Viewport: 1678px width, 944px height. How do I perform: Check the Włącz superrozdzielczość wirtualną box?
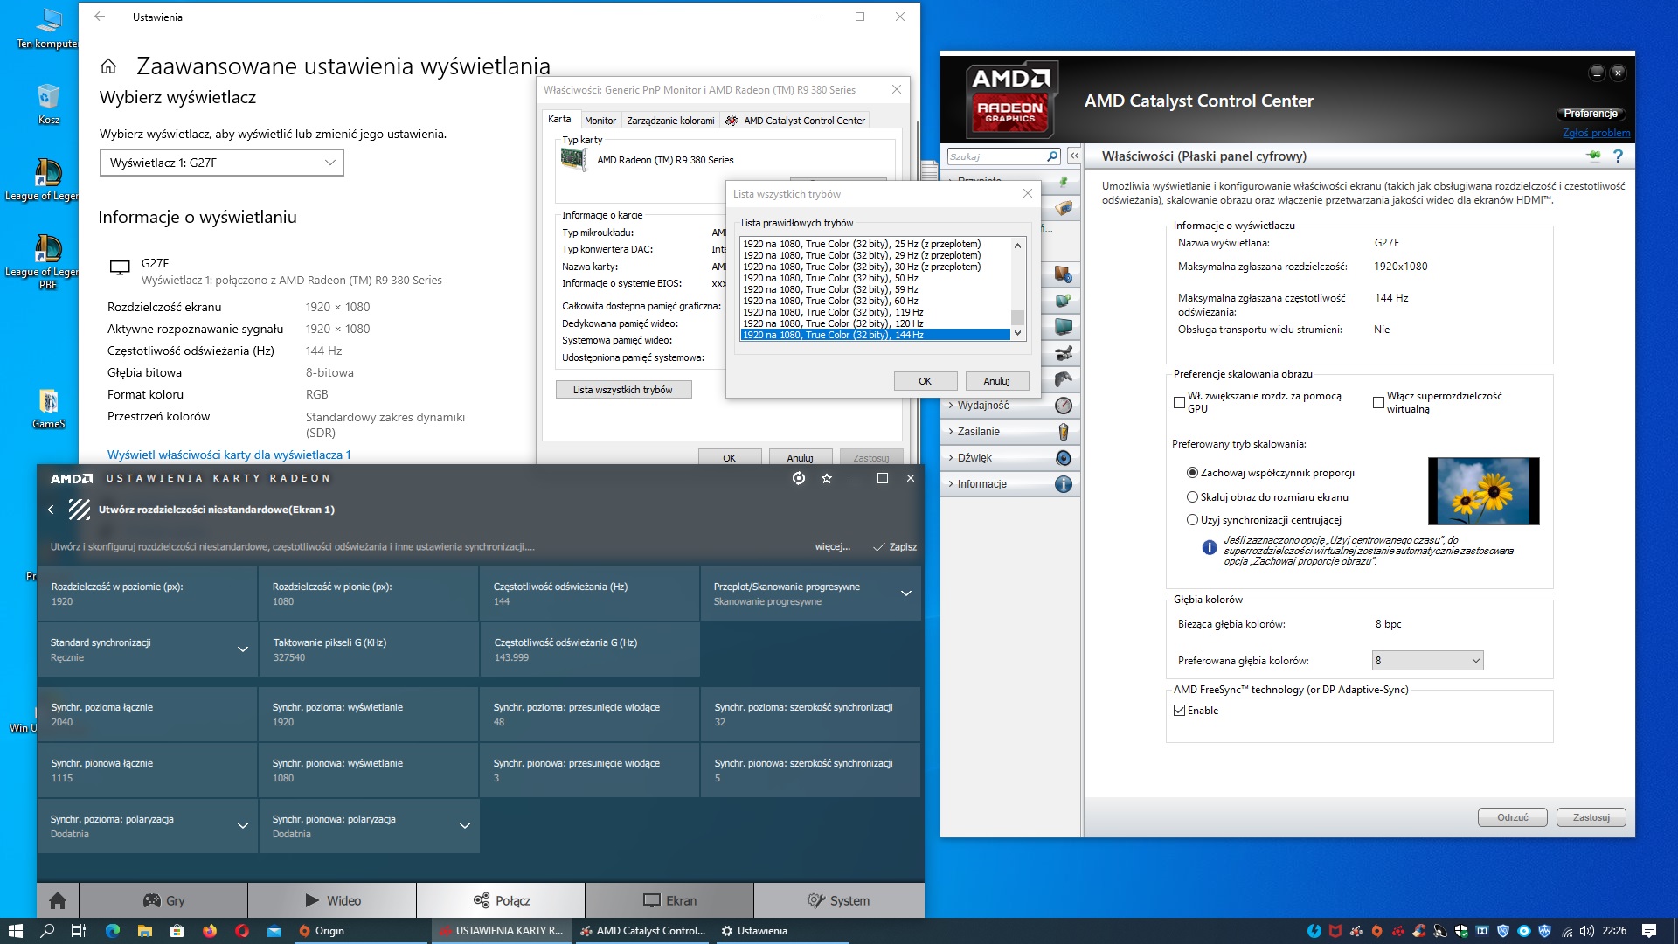point(1378,402)
